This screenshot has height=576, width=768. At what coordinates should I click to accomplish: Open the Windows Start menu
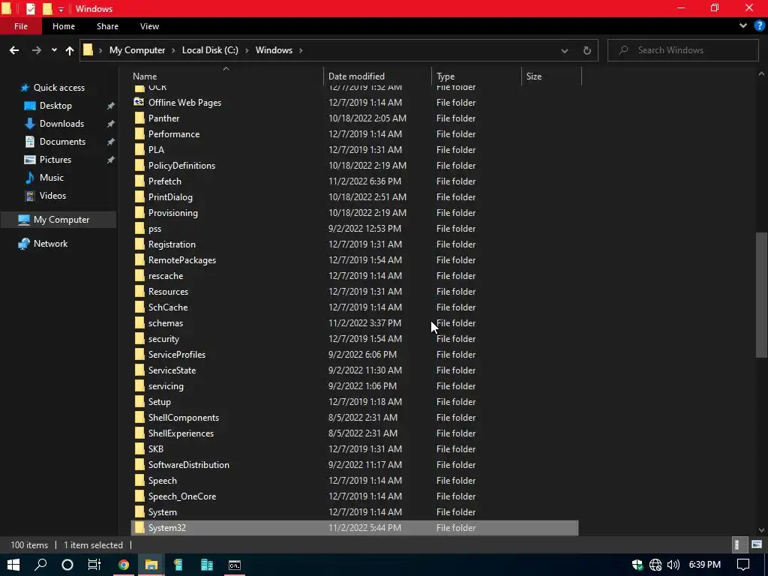pyautogui.click(x=13, y=565)
